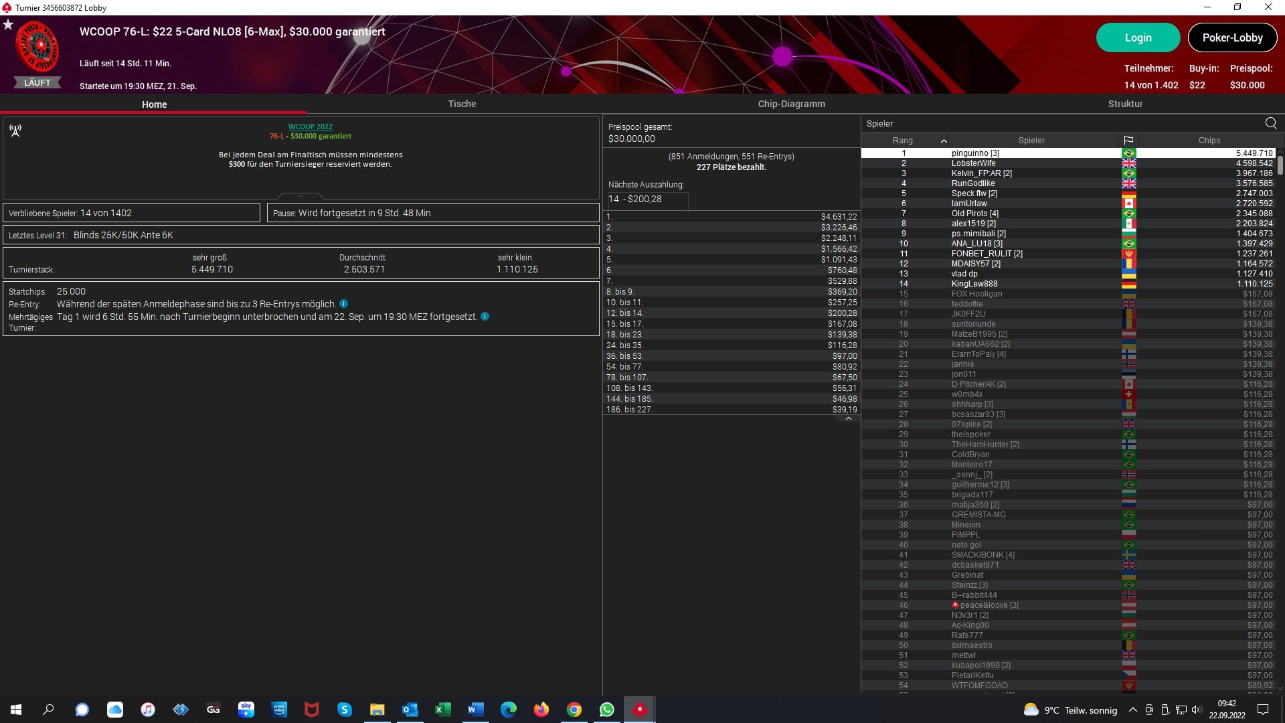Viewport: 1285px width, 723px height.
Task: Click the player list scrollbar thumb
Action: pyautogui.click(x=1280, y=165)
